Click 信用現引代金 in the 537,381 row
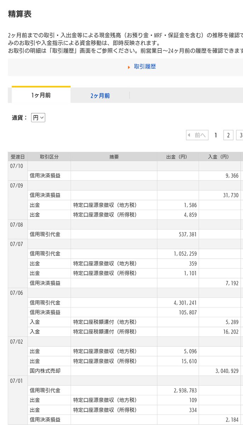The image size is (243, 425). [x=45, y=234]
